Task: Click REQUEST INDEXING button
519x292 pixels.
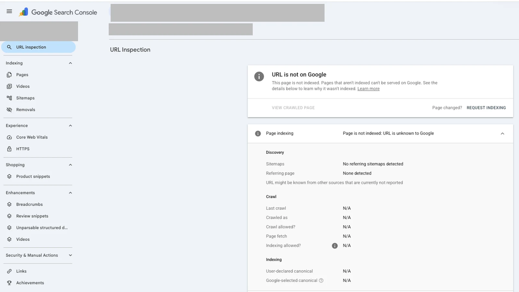Action: click(x=486, y=108)
